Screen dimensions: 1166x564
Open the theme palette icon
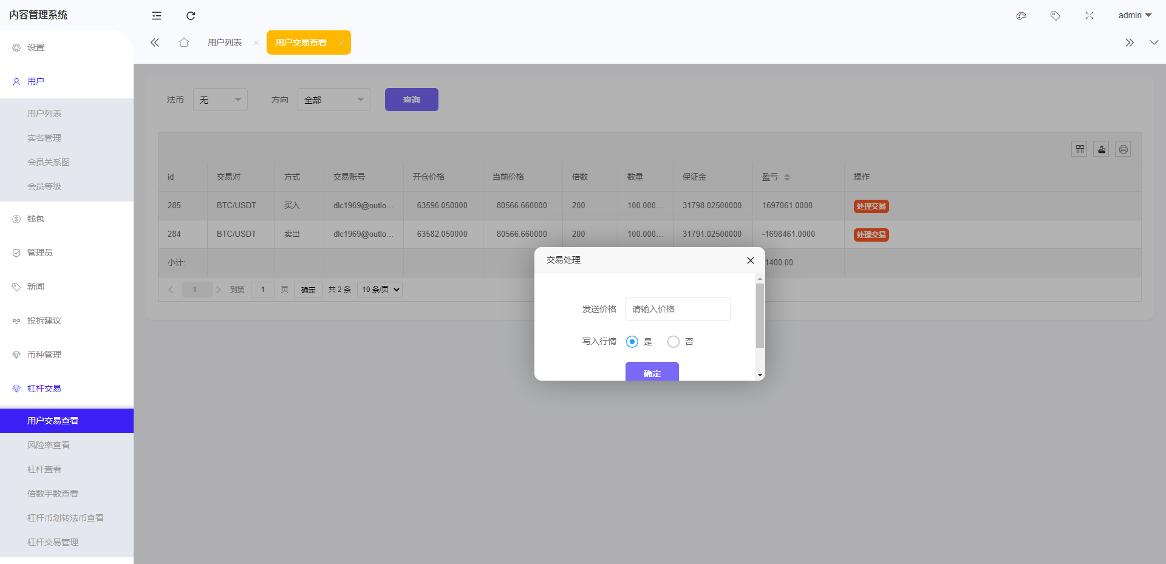click(x=1021, y=16)
